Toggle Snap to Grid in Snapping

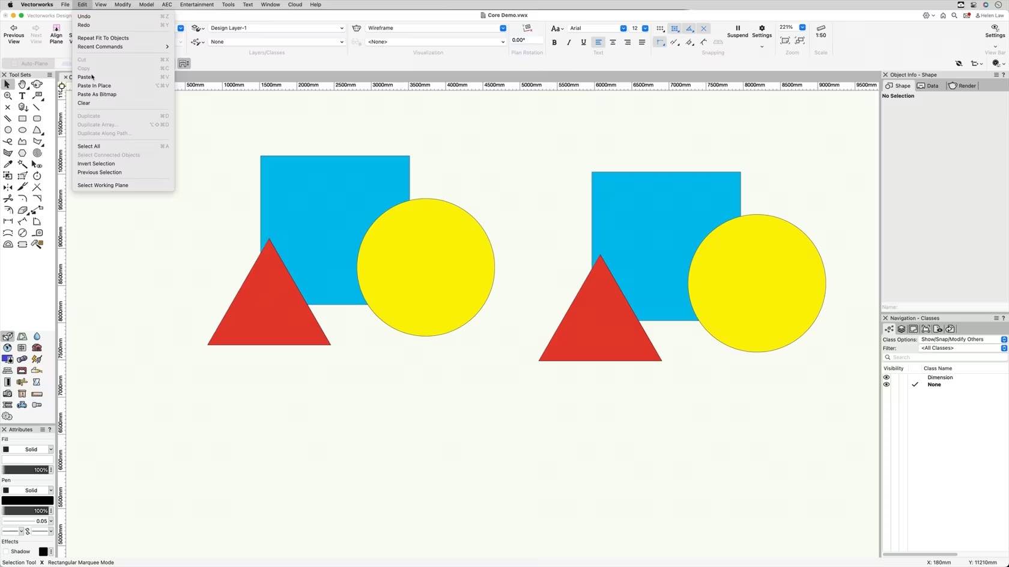660,28
